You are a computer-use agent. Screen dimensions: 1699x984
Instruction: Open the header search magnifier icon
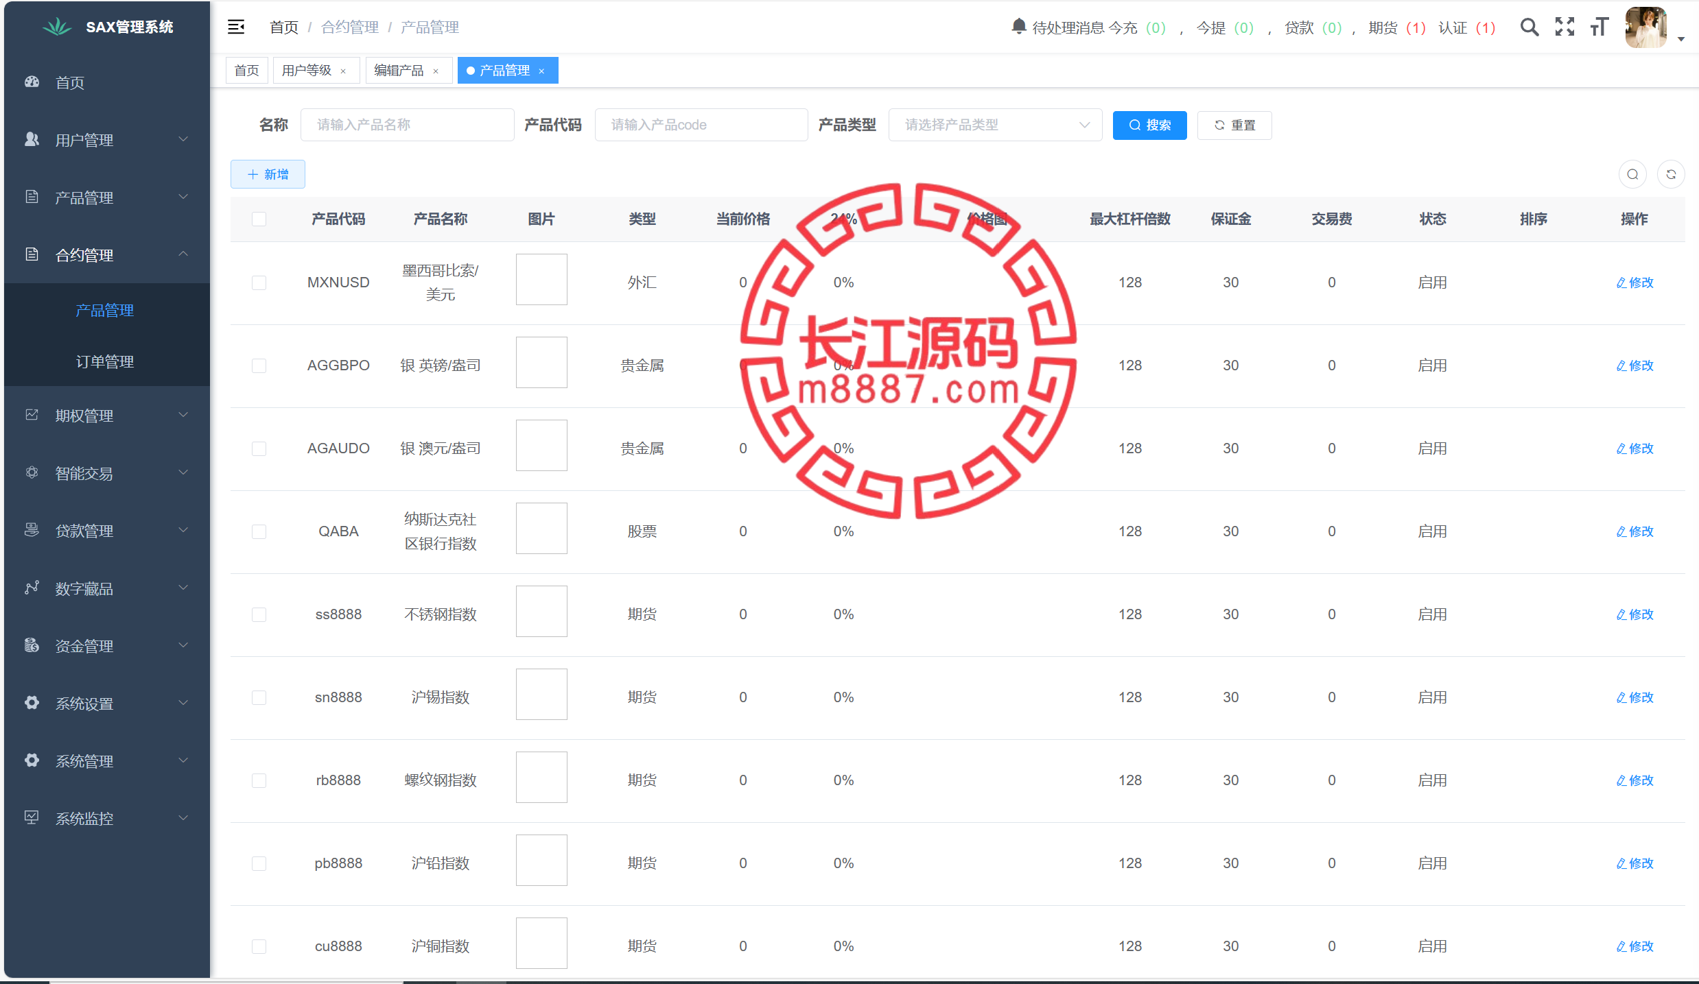(x=1529, y=27)
